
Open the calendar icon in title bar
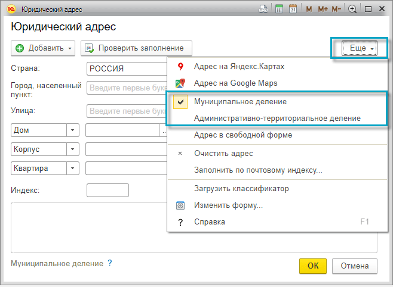293,9
